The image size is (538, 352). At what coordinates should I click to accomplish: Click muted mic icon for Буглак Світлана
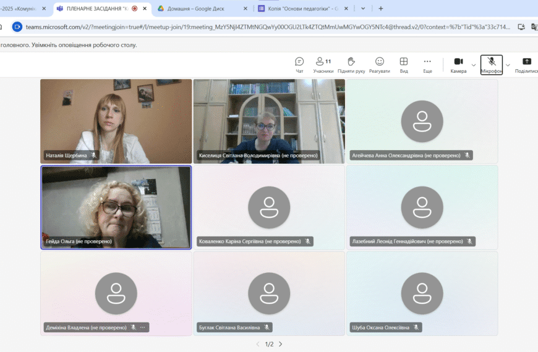coord(267,327)
